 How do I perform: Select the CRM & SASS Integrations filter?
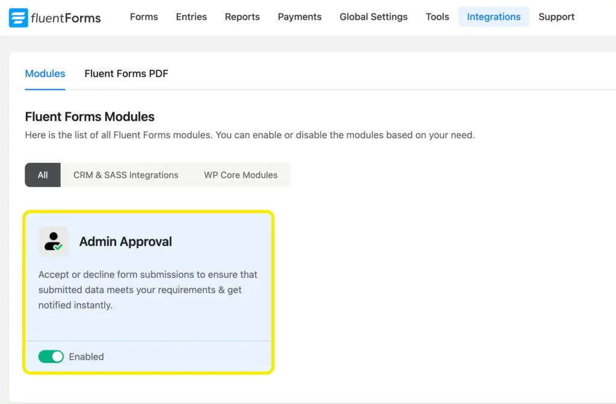pyautogui.click(x=125, y=175)
